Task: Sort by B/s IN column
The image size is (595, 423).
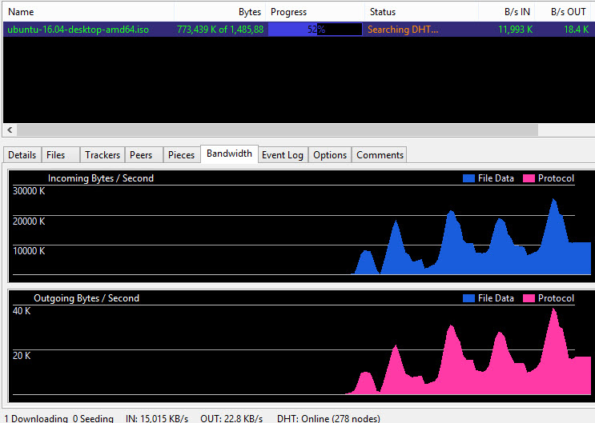Action: [507, 12]
